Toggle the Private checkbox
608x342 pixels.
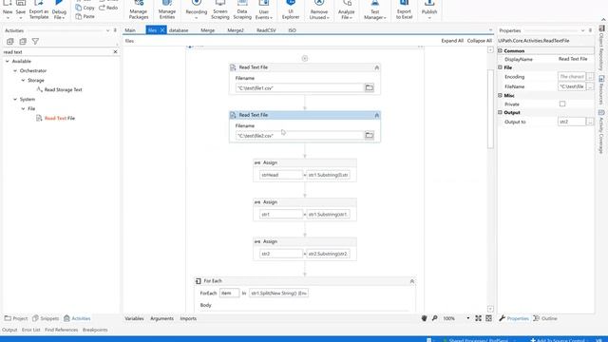coord(562,104)
